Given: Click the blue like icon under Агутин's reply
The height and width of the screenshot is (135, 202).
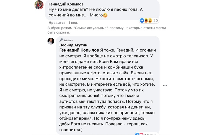Looking at the screenshot, I should tap(137, 134).
